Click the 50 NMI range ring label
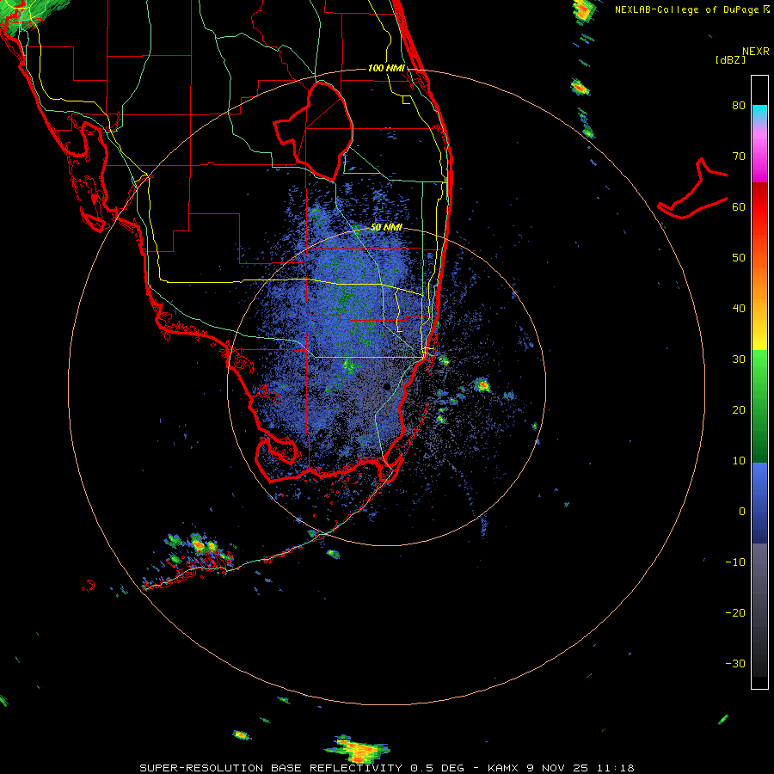Screen dimensions: 774x774 pyautogui.click(x=386, y=227)
